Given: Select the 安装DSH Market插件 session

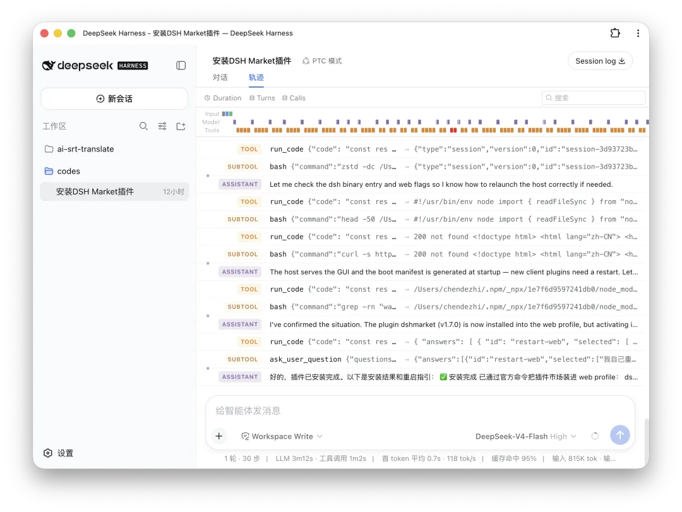Looking at the screenshot, I should [x=114, y=192].
